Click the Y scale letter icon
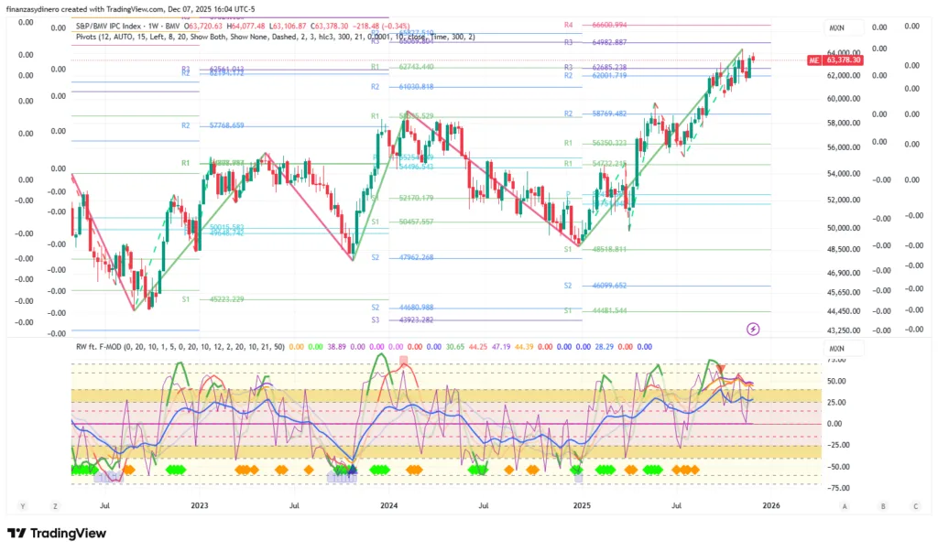 (22, 505)
